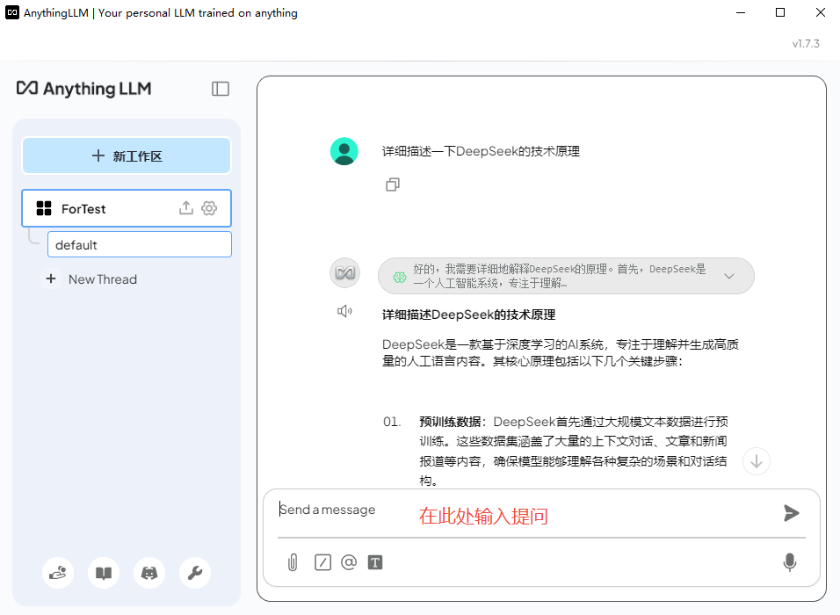Screen dimensions: 840x615
Task: Click the grid icon beside ForTest
Action: (43, 208)
